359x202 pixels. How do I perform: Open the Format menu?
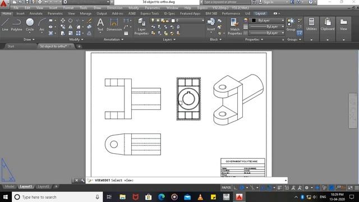(x=68, y=8)
